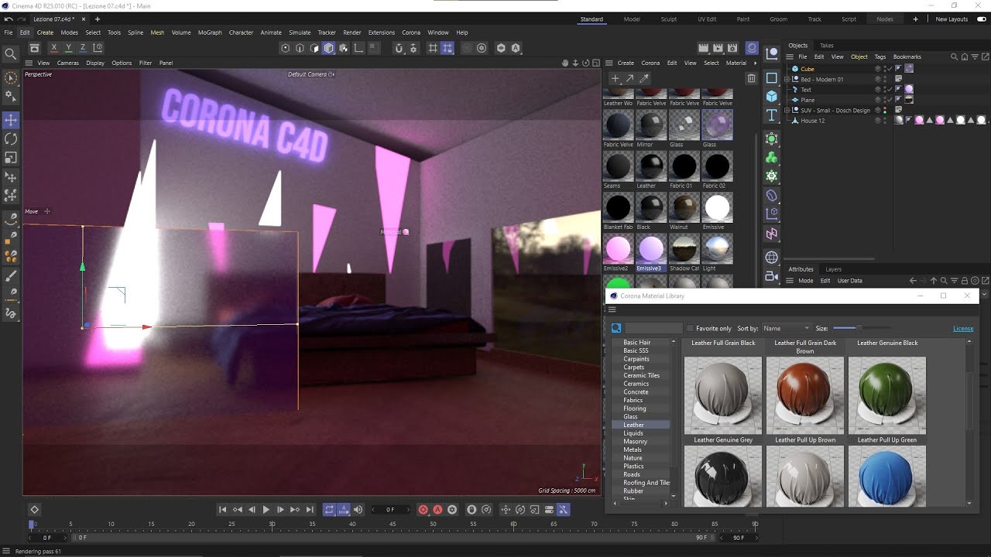Open Edit Render Settings icon
The height and width of the screenshot is (557, 991).
(x=733, y=48)
